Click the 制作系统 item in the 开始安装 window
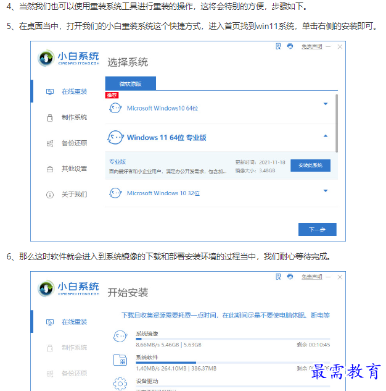 coord(75,348)
